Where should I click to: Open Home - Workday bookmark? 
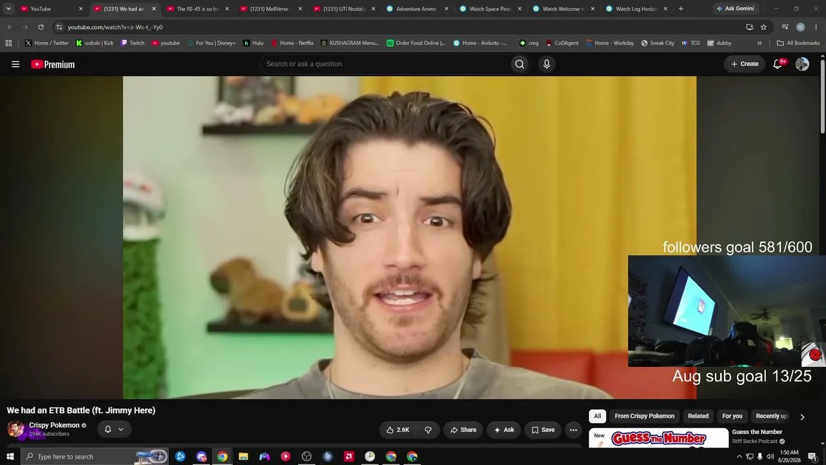(609, 43)
